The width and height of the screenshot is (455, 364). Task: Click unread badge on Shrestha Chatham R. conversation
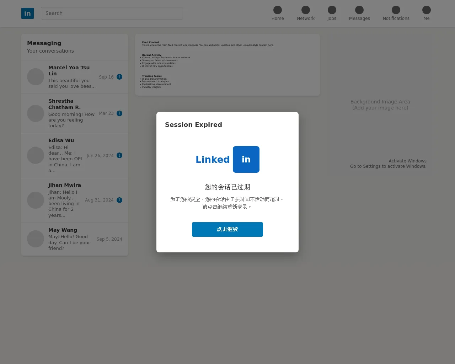119,113
